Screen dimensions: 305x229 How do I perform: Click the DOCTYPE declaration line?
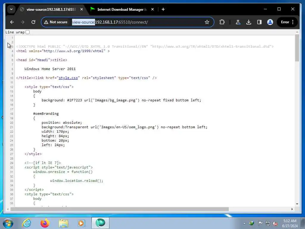tap(145, 47)
